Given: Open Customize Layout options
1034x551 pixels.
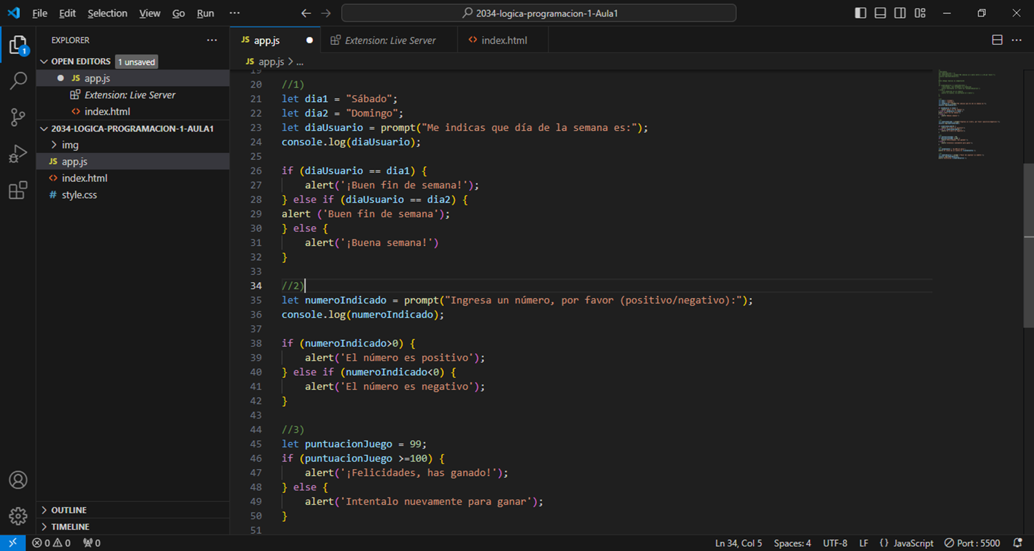Looking at the screenshot, I should (x=920, y=13).
